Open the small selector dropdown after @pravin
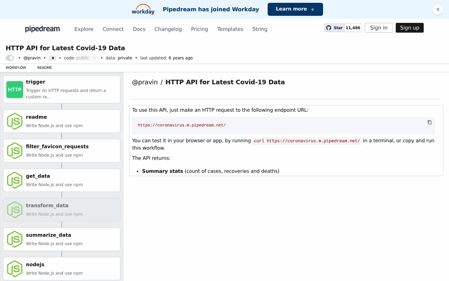Screen dimensions: 449x281 tap(52, 58)
